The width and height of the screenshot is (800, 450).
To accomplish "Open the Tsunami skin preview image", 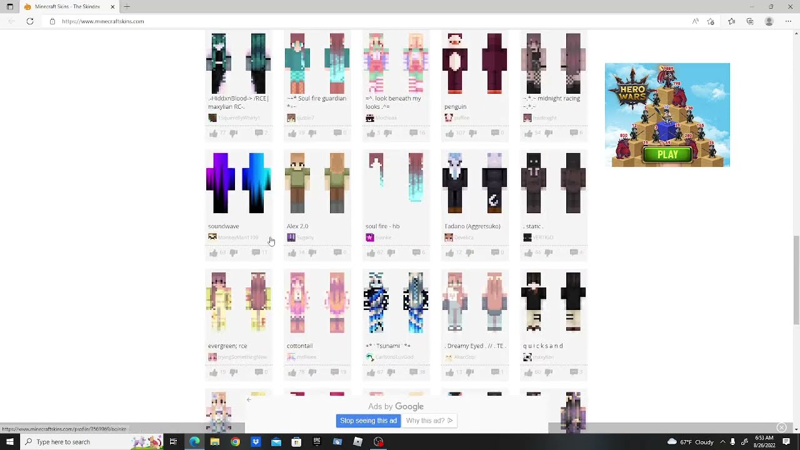I will tap(396, 302).
